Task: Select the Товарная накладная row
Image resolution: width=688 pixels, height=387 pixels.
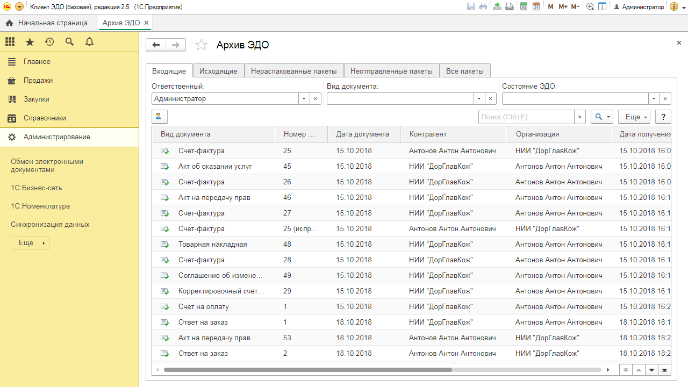Action: pos(212,245)
